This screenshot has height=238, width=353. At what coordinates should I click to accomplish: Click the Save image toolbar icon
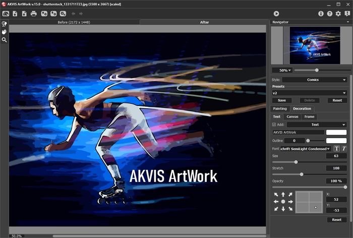coord(24,14)
